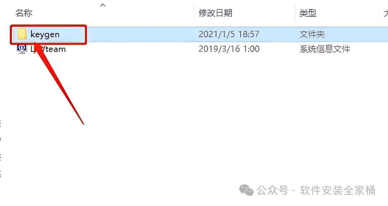The width and height of the screenshot is (388, 206).
Task: Click the highlighted keygen row beside its name
Action: tap(139, 34)
